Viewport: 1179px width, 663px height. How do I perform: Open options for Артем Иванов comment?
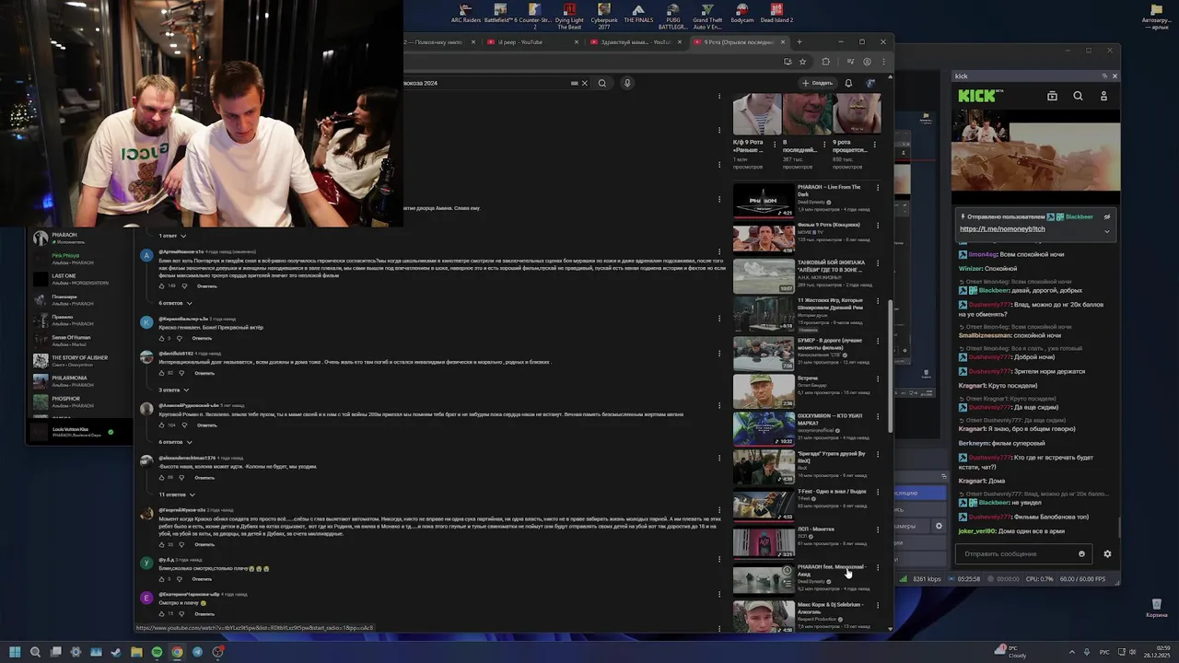pyautogui.click(x=719, y=253)
